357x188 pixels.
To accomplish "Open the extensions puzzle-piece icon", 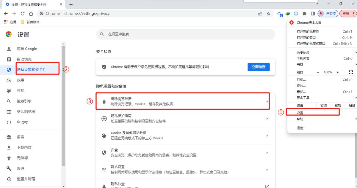I will pyautogui.click(x=304, y=13).
